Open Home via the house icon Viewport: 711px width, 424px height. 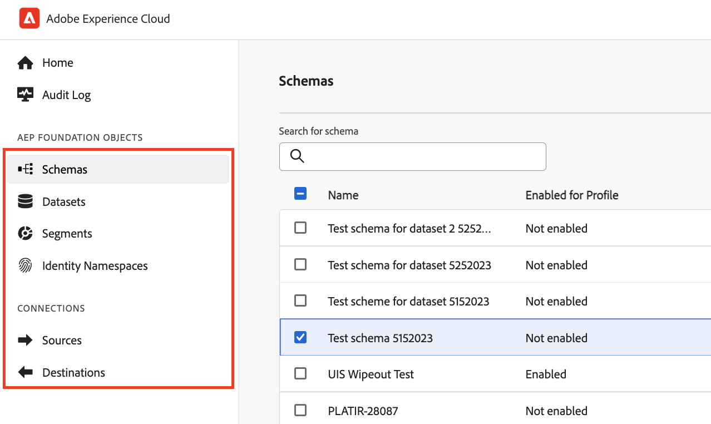tap(25, 63)
